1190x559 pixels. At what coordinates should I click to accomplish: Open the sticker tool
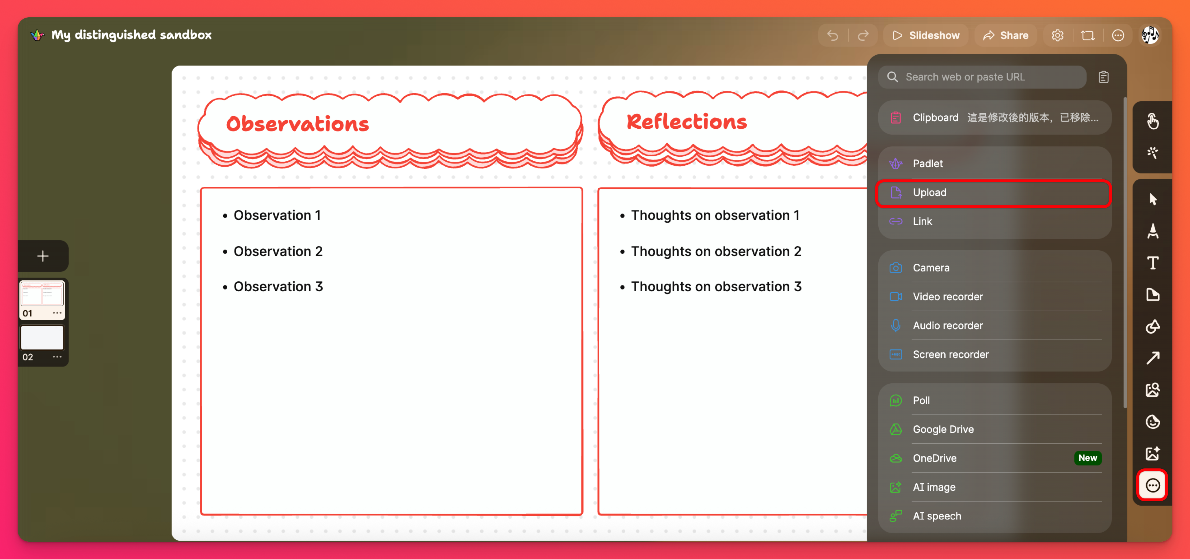point(1152,421)
